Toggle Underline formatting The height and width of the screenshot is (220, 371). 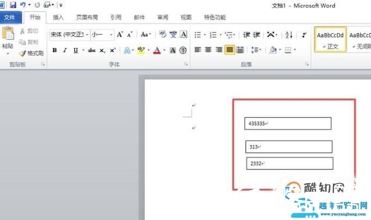click(76, 50)
